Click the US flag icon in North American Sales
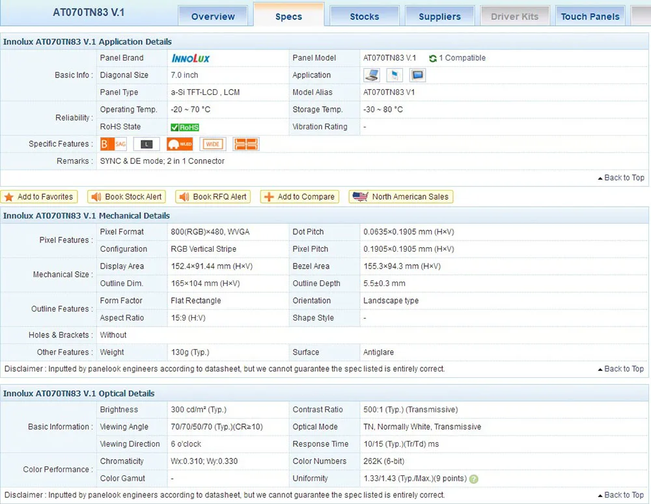 coord(360,196)
